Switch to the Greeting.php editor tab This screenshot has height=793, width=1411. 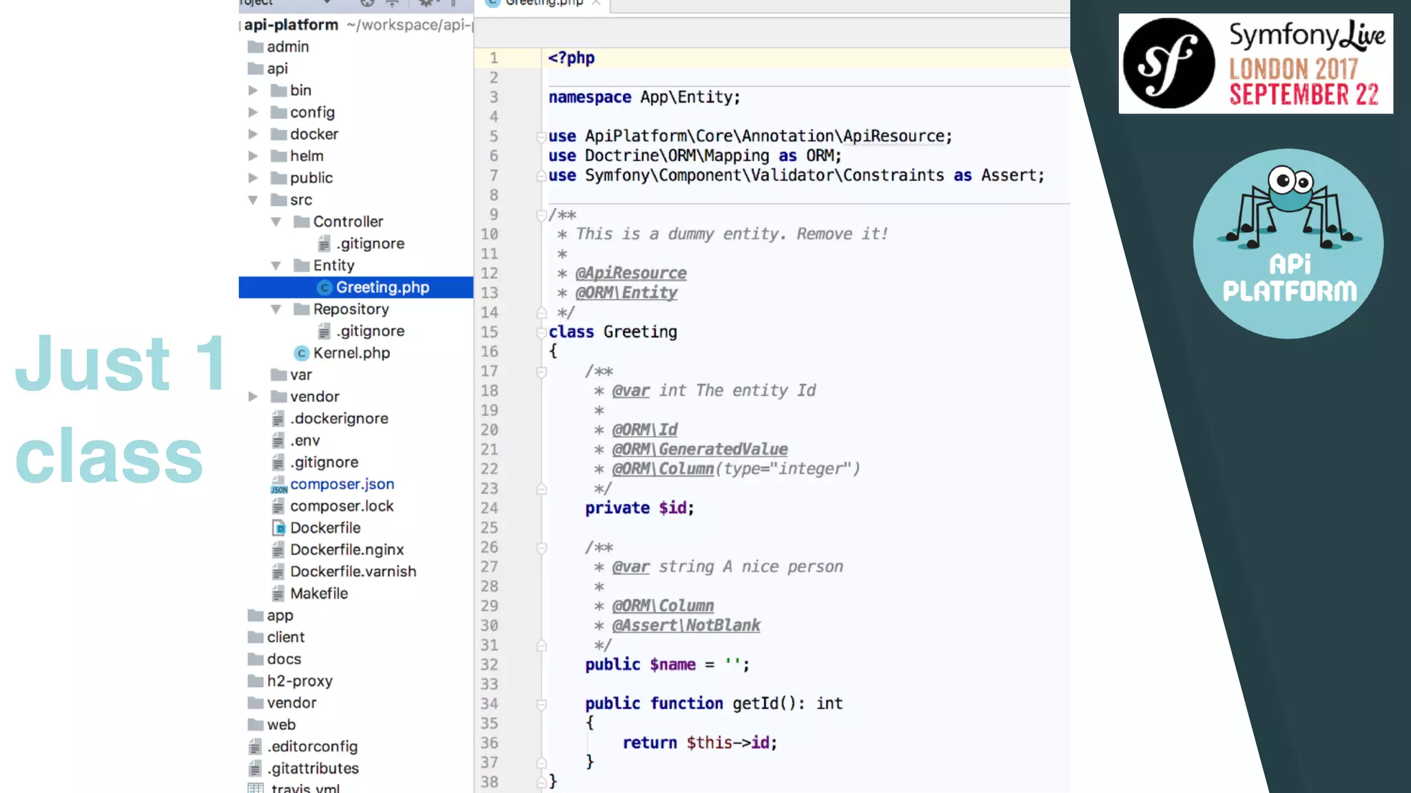coord(543,3)
